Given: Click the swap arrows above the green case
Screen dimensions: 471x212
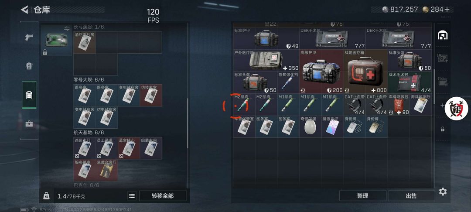Looking at the screenshot, I should (67, 28).
